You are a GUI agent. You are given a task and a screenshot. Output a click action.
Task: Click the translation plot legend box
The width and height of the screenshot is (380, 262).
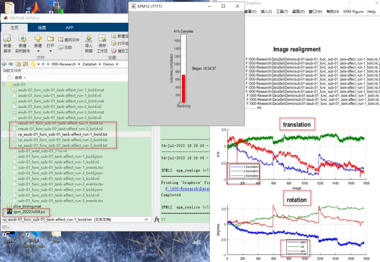click(244, 171)
